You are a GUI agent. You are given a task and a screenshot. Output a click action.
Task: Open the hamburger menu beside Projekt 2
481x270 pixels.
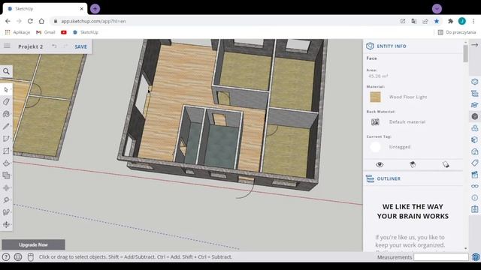click(x=7, y=46)
